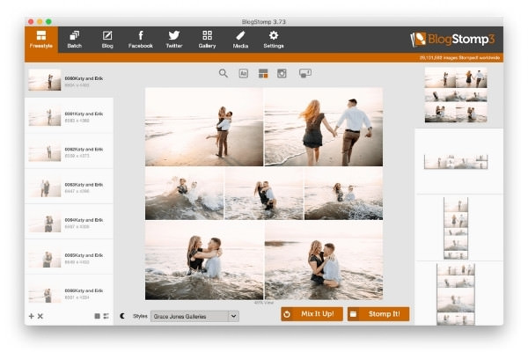Click the Stomp It! button
Image resolution: width=528 pixels, height=352 pixels.
378,314
